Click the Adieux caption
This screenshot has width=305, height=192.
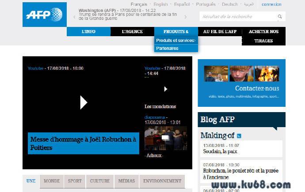[154, 155]
